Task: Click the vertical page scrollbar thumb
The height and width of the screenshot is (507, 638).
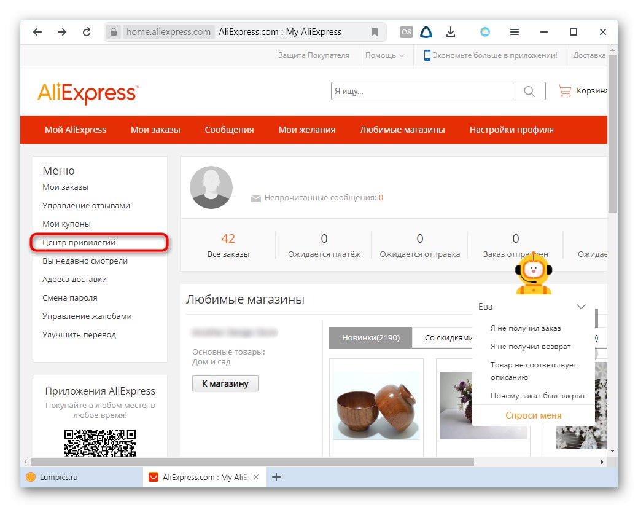Action: click(x=612, y=133)
